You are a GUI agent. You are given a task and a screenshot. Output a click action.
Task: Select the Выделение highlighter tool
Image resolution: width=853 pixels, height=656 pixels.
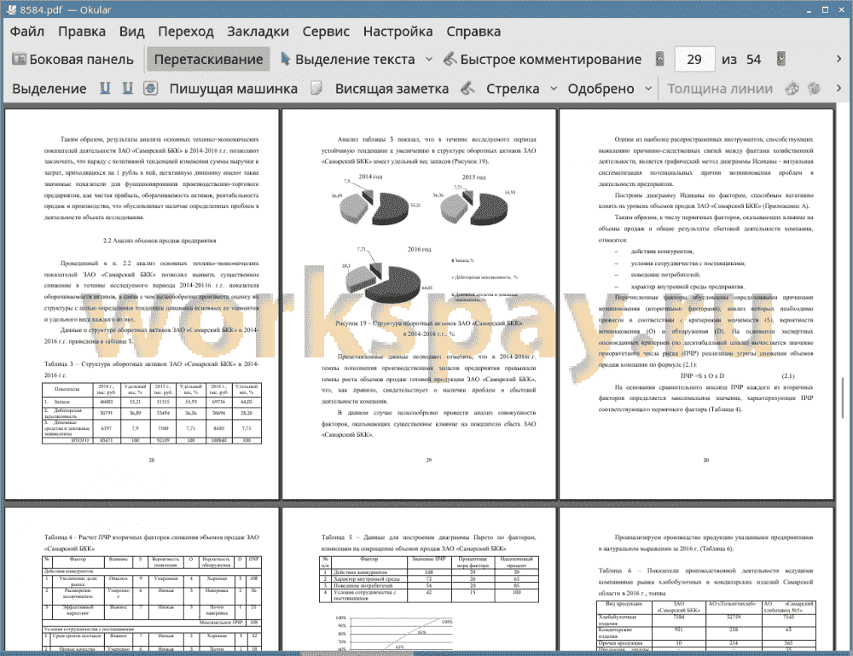pos(49,89)
